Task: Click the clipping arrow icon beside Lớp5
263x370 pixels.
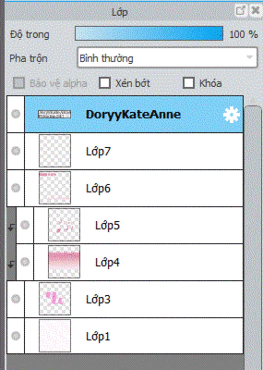Action: click(11, 227)
